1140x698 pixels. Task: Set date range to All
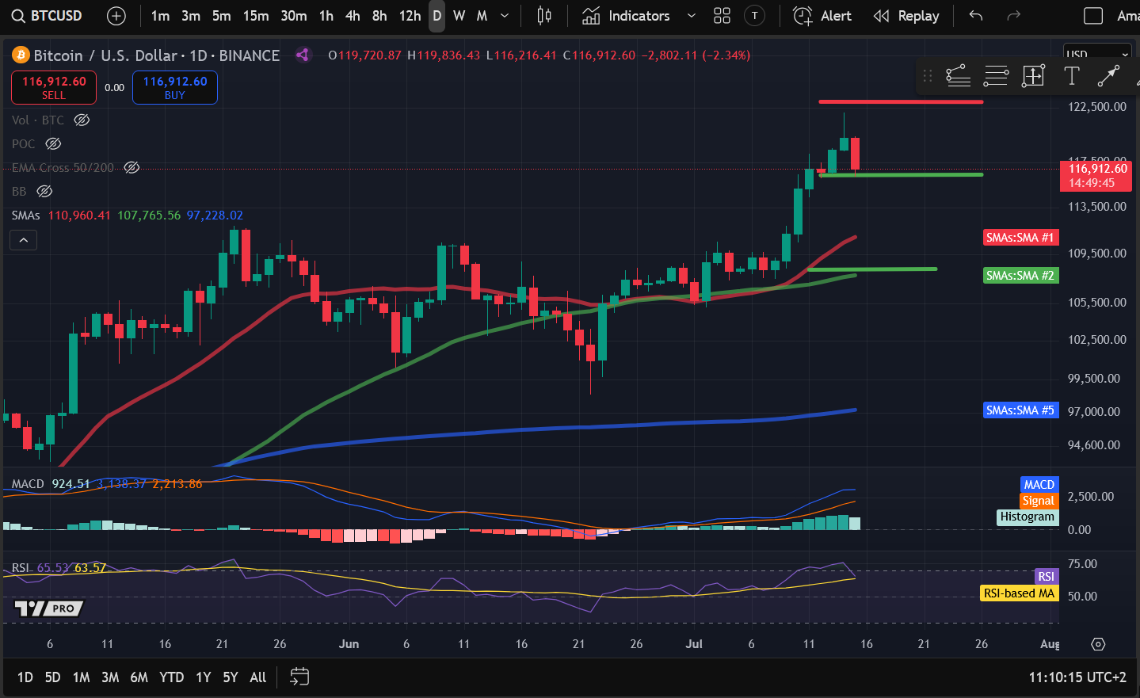[258, 677]
